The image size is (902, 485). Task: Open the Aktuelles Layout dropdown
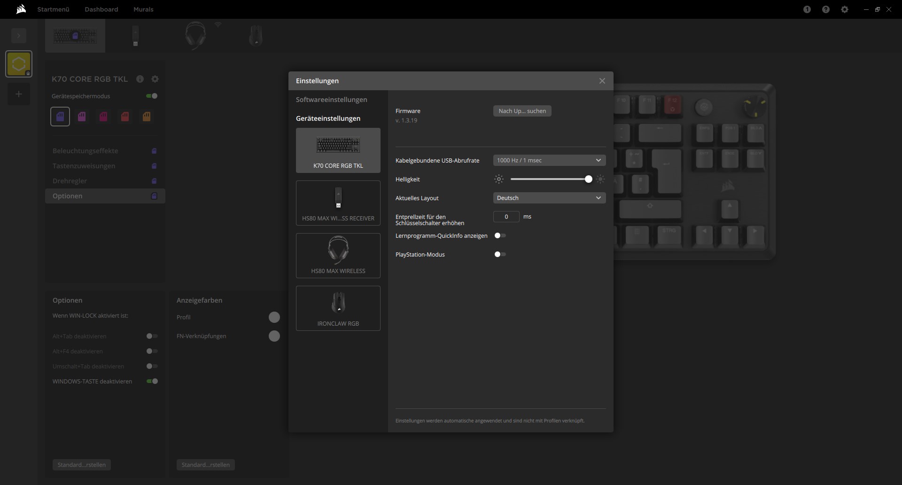pos(549,198)
